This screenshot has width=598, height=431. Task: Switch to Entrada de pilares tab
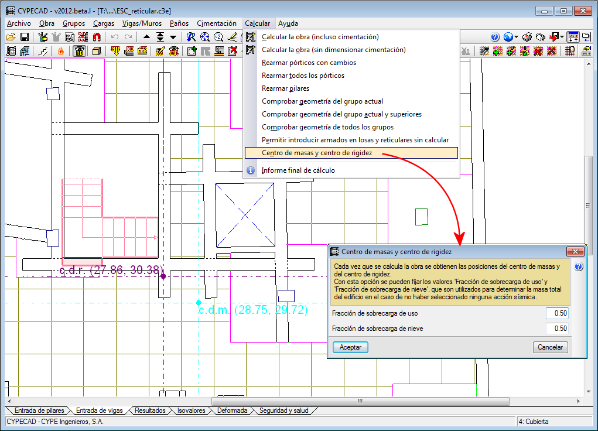pyautogui.click(x=39, y=411)
